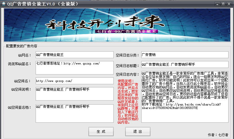Viewport: 234px width, 139px height.
Task: Click the 空间日志内容： label
Action: click(x=127, y=74)
